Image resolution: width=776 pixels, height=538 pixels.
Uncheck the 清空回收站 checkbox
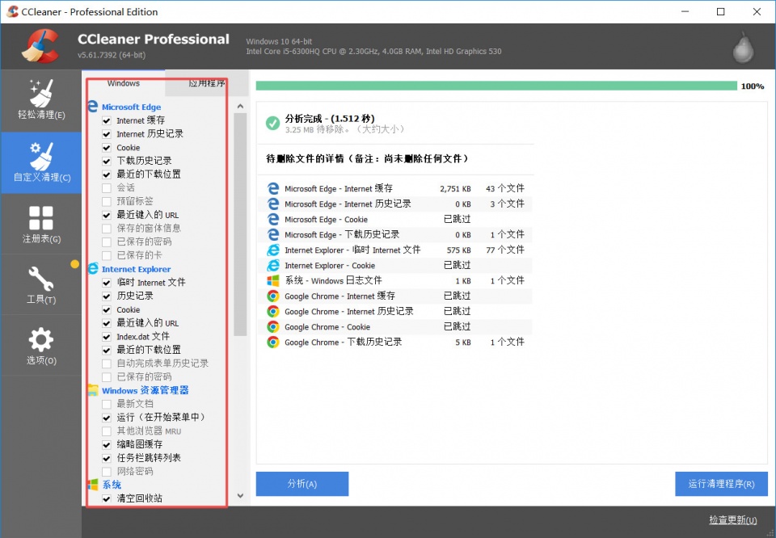click(x=107, y=498)
